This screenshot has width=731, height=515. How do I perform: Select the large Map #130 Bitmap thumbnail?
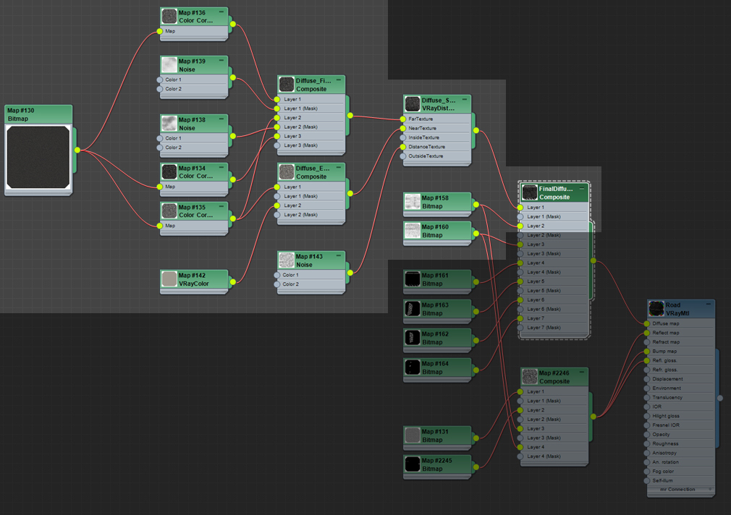(x=38, y=157)
